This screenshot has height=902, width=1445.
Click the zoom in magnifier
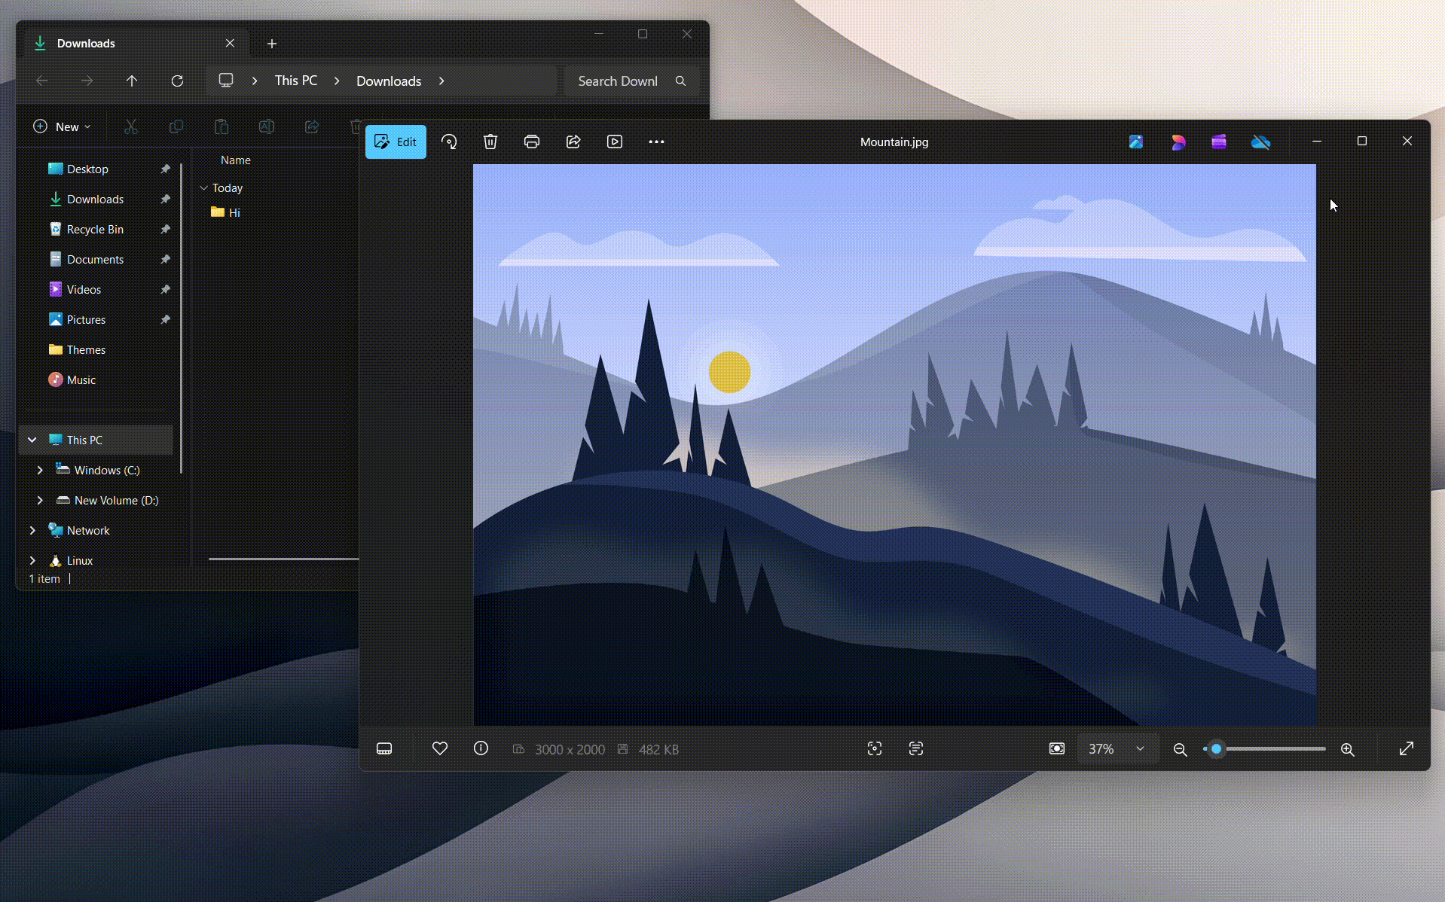(1348, 749)
